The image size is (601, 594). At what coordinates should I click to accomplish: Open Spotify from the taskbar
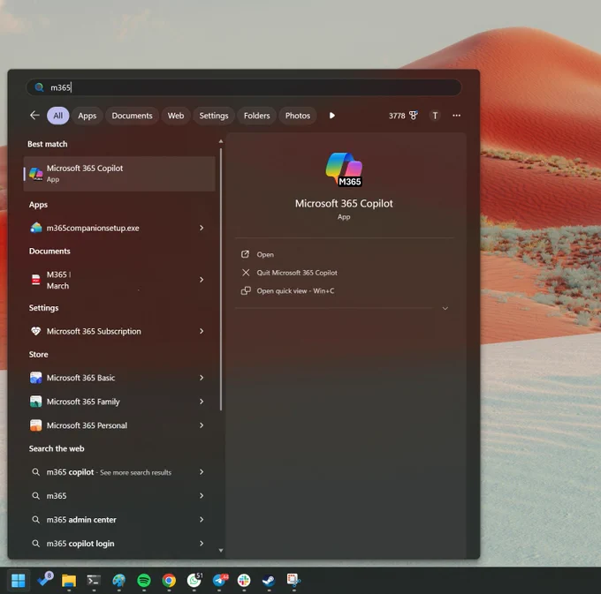pos(144,581)
